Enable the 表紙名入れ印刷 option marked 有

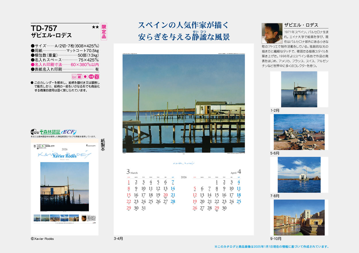(x=63, y=69)
